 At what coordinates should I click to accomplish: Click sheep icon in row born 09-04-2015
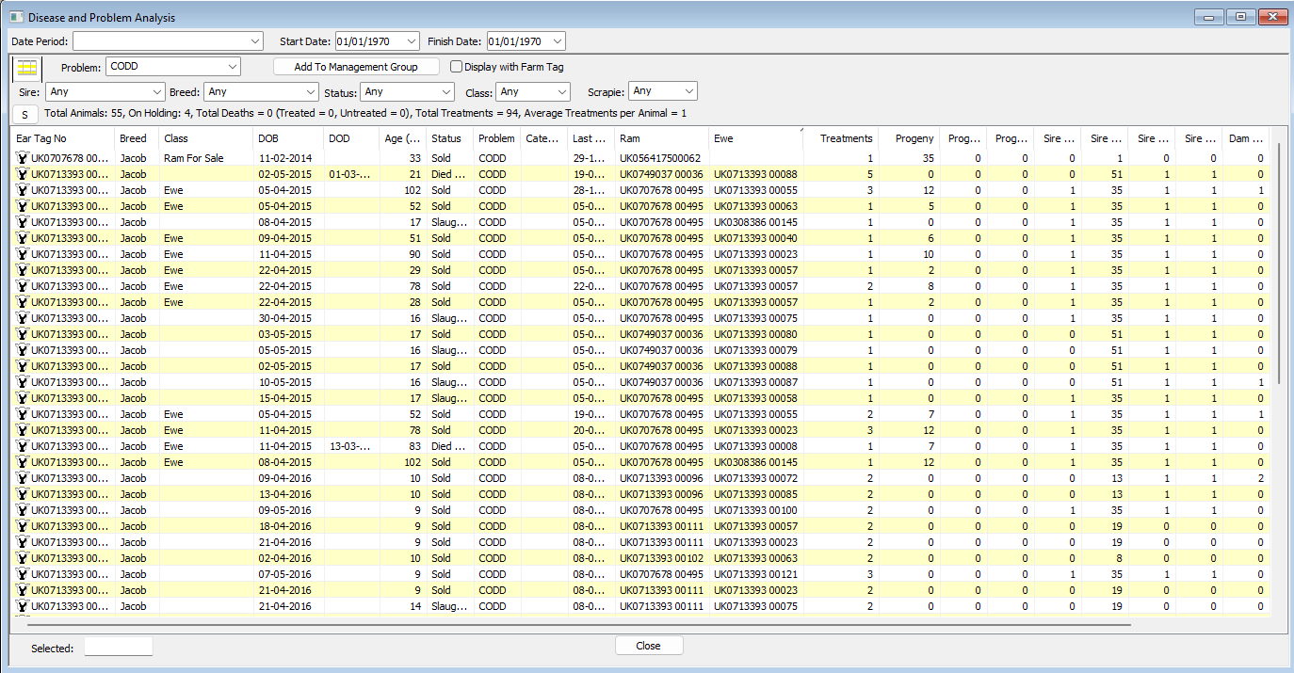(22, 238)
